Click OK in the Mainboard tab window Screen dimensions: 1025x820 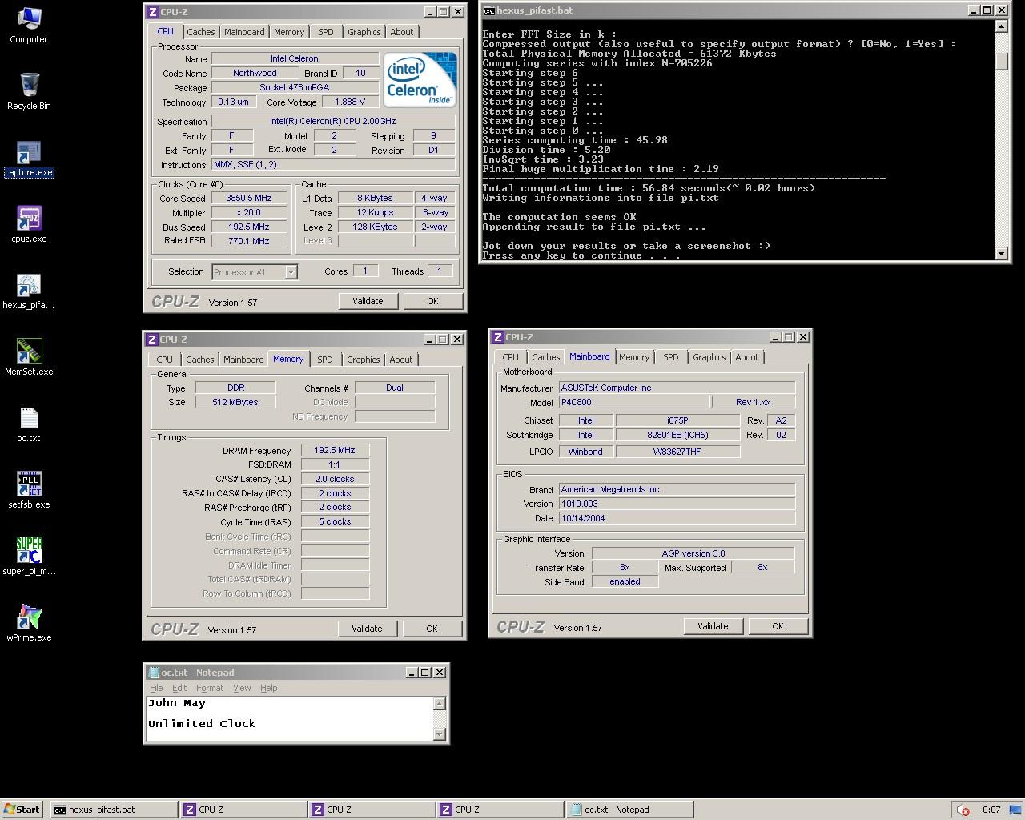tap(778, 626)
